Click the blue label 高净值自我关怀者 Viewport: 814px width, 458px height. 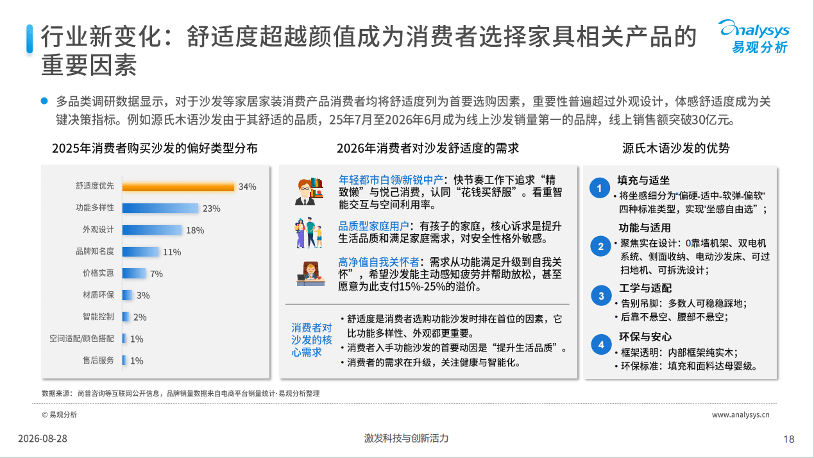pyautogui.click(x=380, y=262)
